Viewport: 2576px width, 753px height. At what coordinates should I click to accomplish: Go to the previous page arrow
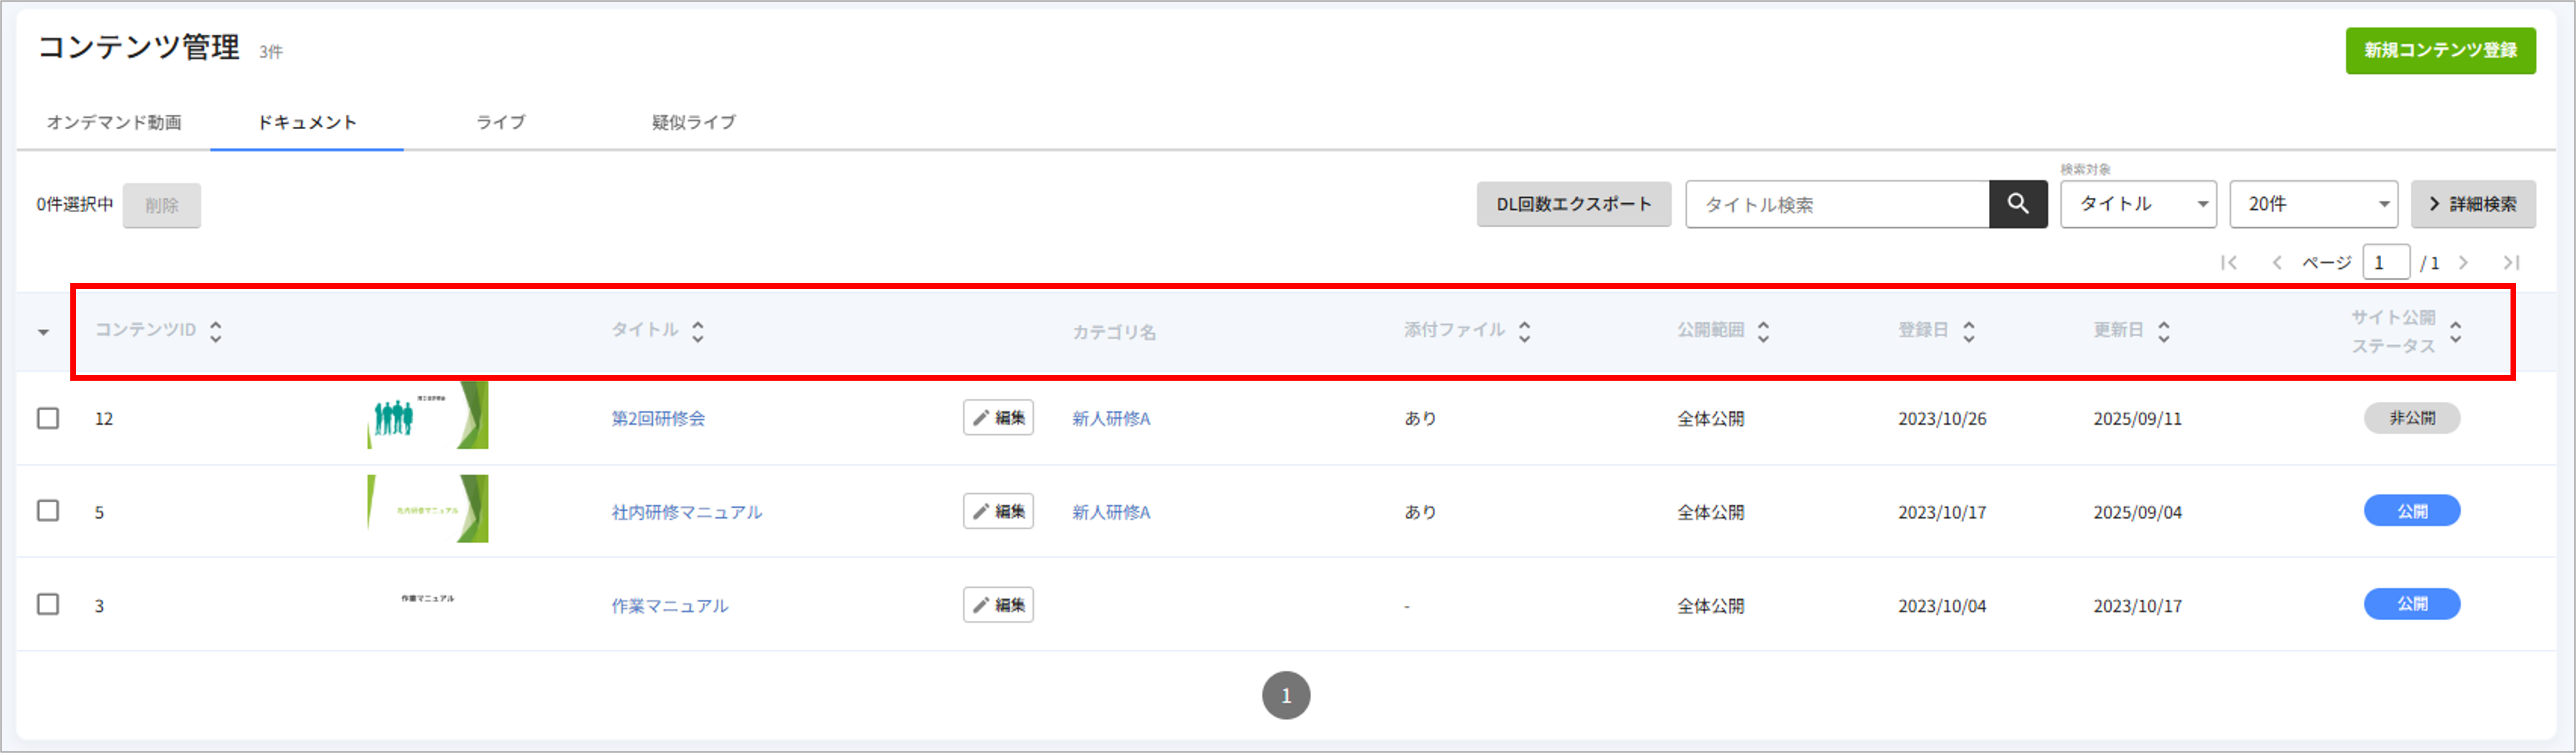(2277, 263)
